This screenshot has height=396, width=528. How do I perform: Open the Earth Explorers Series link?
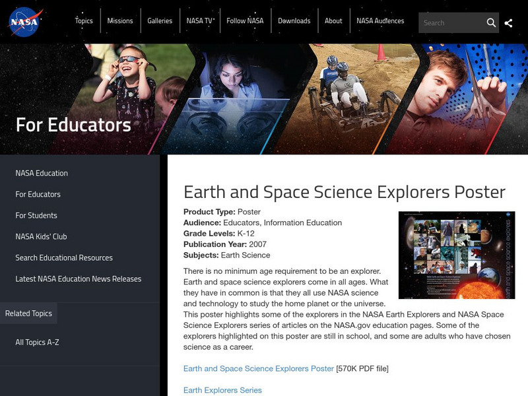[222, 390]
